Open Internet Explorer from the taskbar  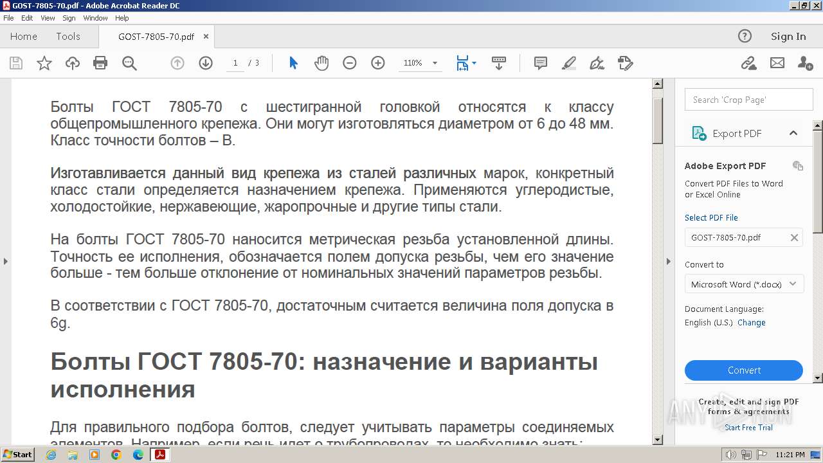click(x=51, y=455)
